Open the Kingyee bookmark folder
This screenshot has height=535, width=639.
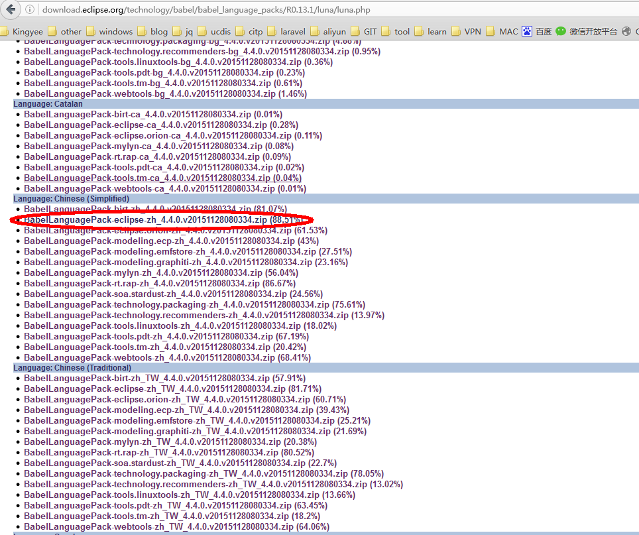22,31
